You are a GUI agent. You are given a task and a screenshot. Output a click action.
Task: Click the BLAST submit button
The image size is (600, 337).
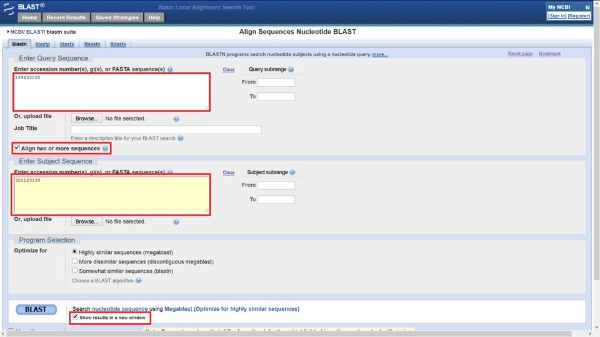(x=36, y=310)
